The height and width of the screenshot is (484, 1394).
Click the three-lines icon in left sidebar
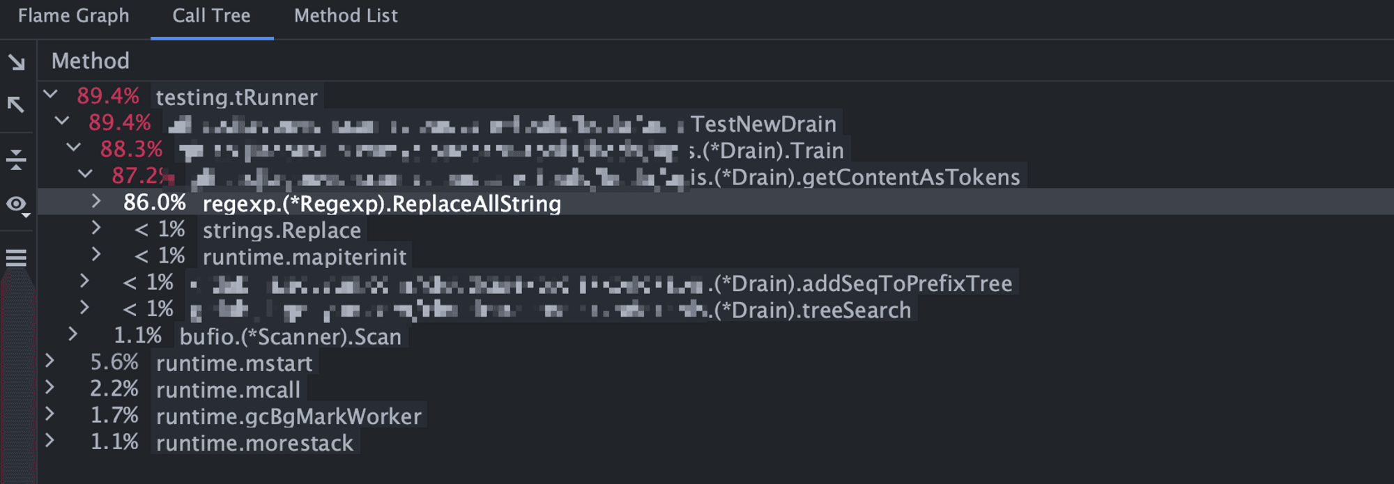pyautogui.click(x=16, y=258)
